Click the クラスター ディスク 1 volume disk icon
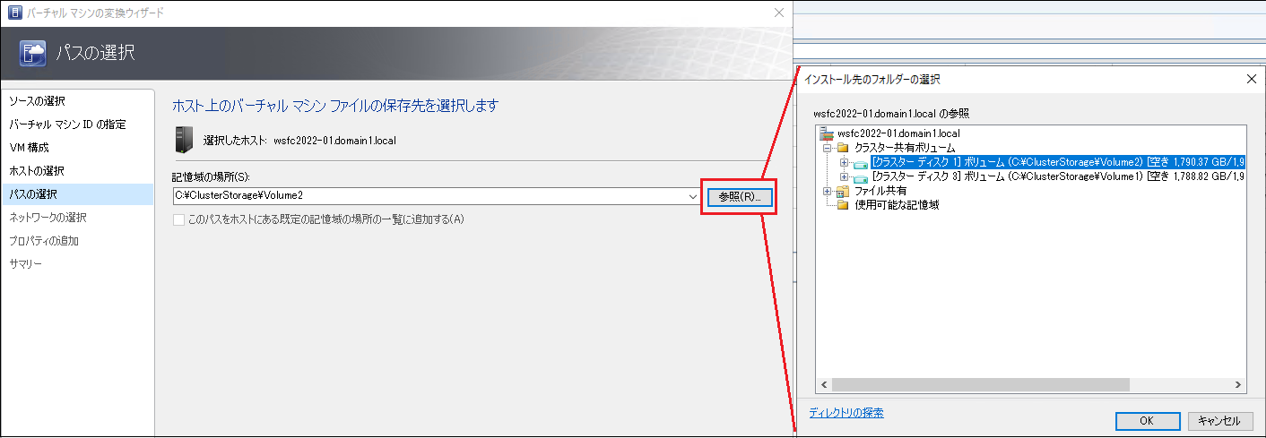 tap(860, 163)
